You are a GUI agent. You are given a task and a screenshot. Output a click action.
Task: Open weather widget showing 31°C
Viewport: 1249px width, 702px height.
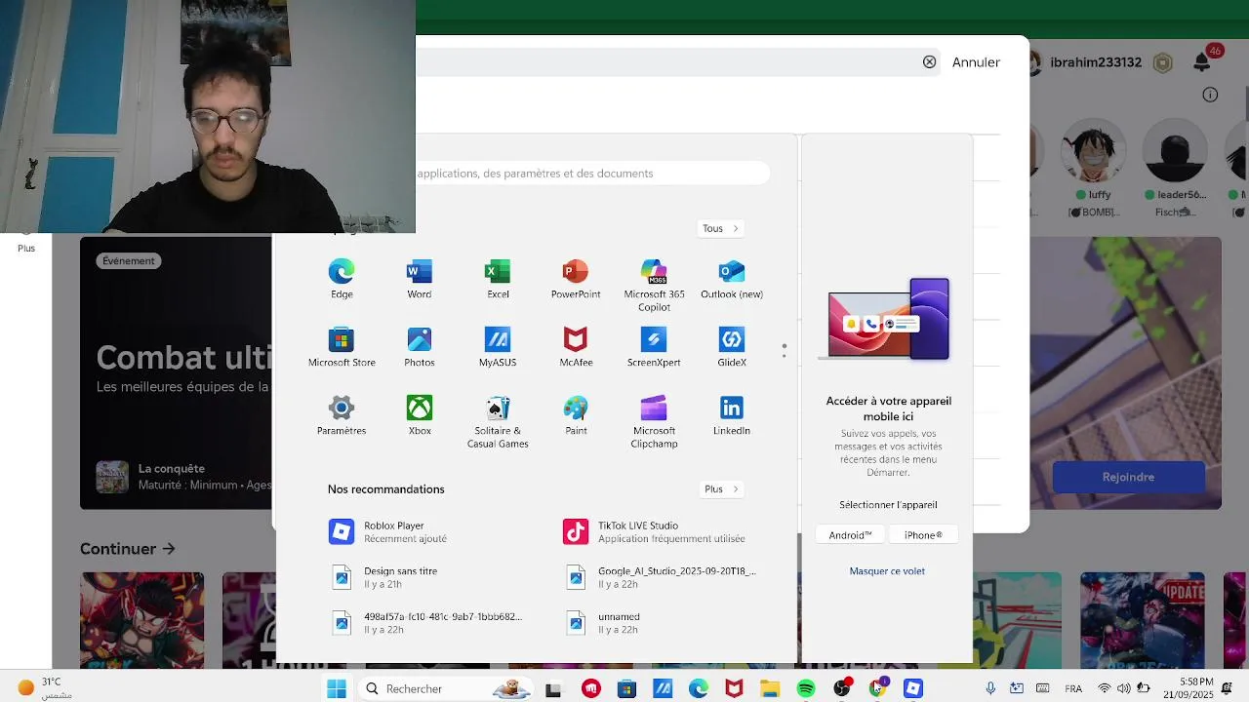click(44, 688)
